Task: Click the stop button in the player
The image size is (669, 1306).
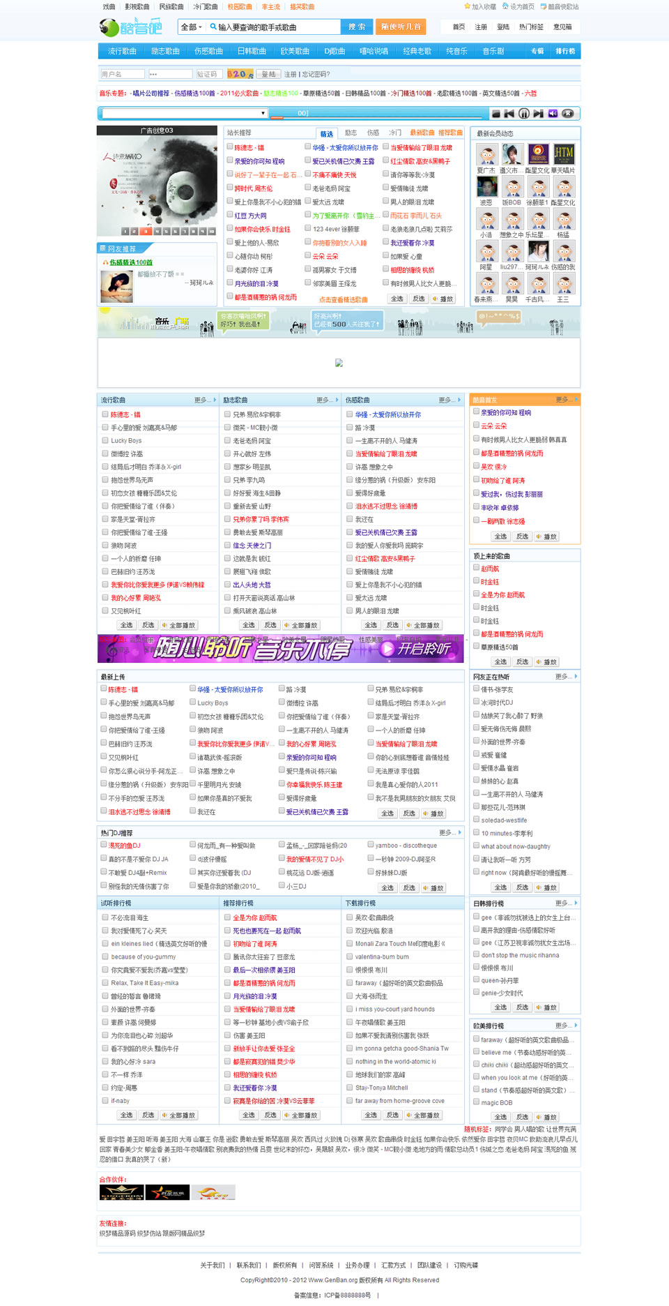Action: coord(496,113)
